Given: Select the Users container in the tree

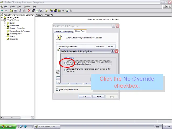Looking at the screenshot, I should (12, 36).
